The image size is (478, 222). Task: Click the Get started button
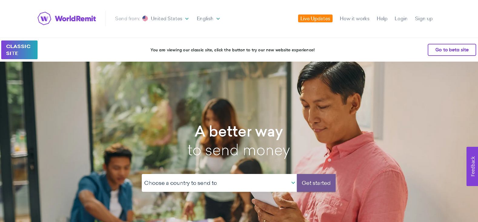316,183
